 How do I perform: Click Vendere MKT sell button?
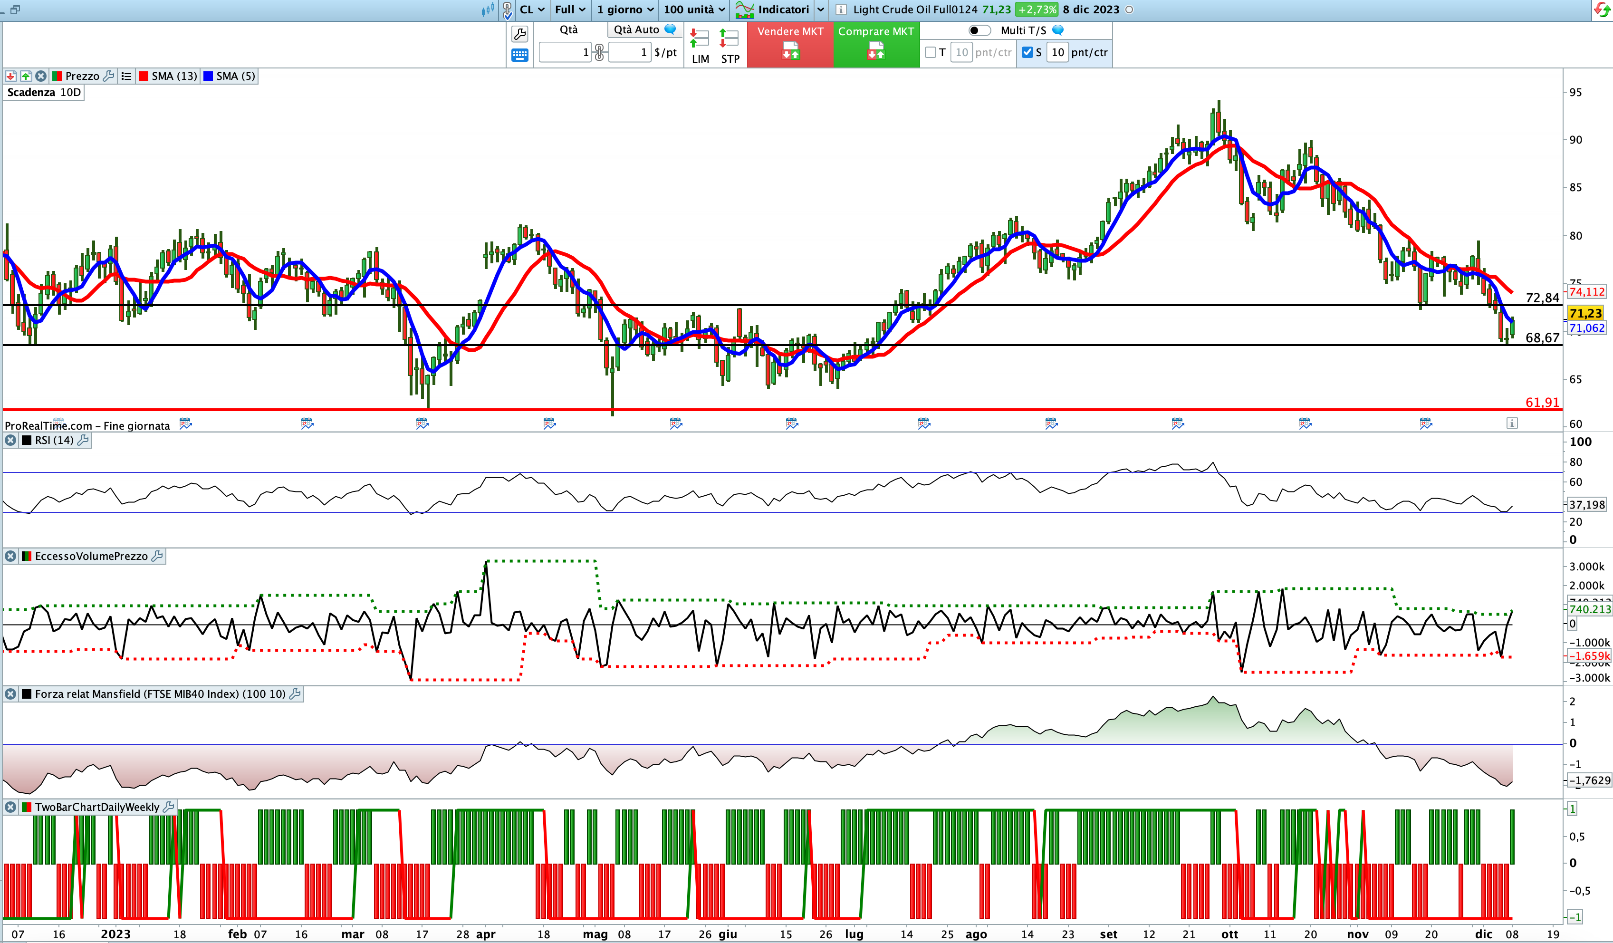click(790, 44)
